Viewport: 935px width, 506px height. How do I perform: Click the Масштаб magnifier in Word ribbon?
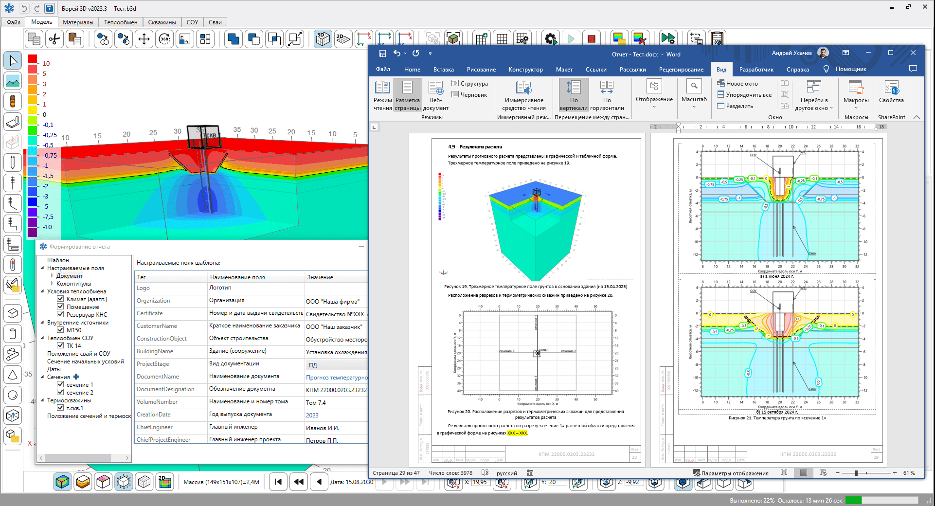[694, 86]
